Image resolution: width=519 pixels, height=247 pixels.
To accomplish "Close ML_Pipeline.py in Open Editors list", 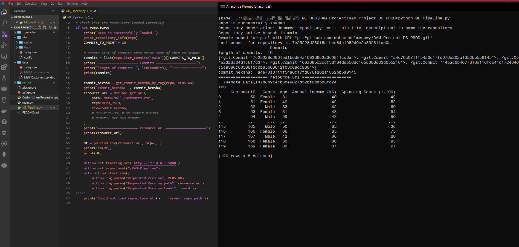I will tap(17, 22).
